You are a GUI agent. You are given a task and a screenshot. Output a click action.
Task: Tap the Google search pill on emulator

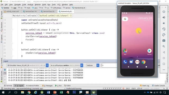click(125, 19)
